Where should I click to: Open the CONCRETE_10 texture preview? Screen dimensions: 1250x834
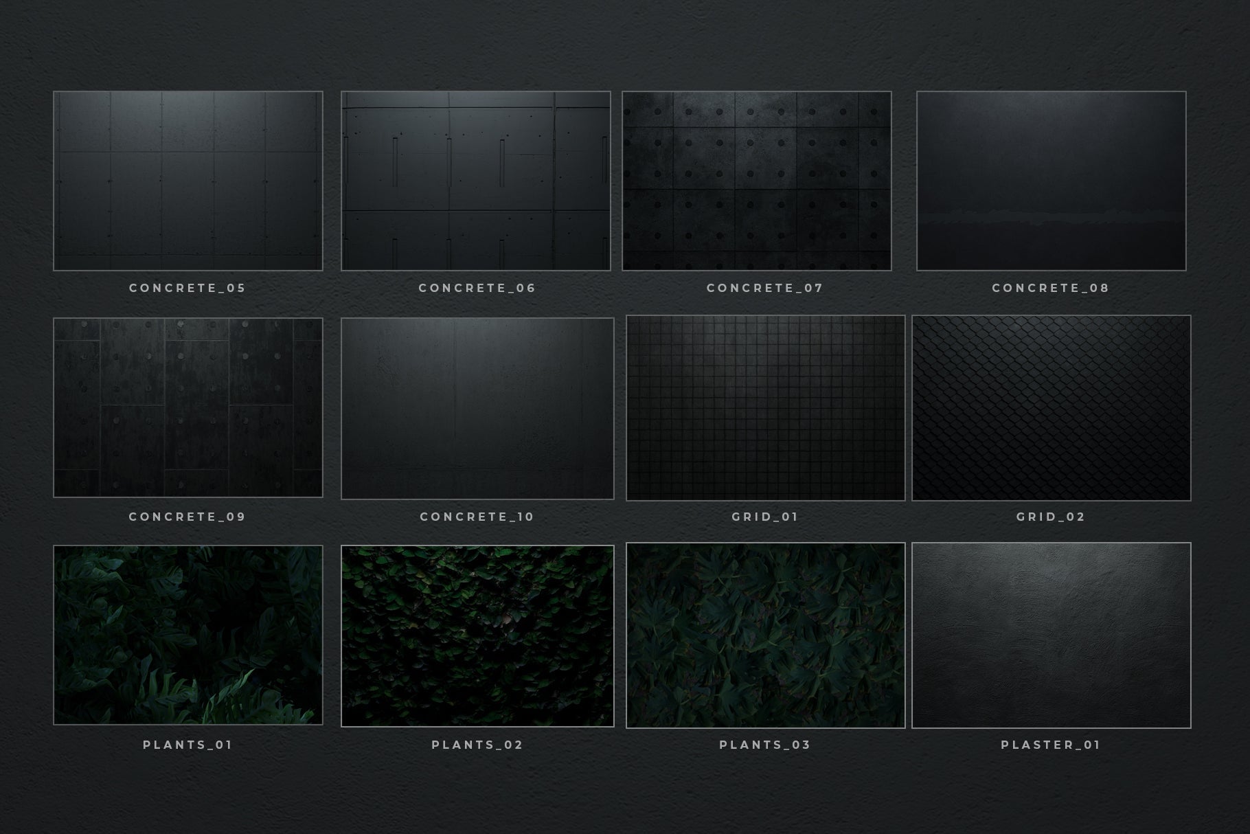477,408
